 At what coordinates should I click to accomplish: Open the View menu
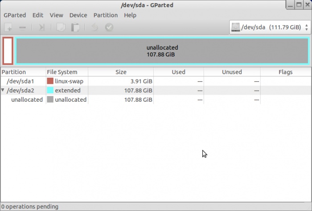click(56, 15)
